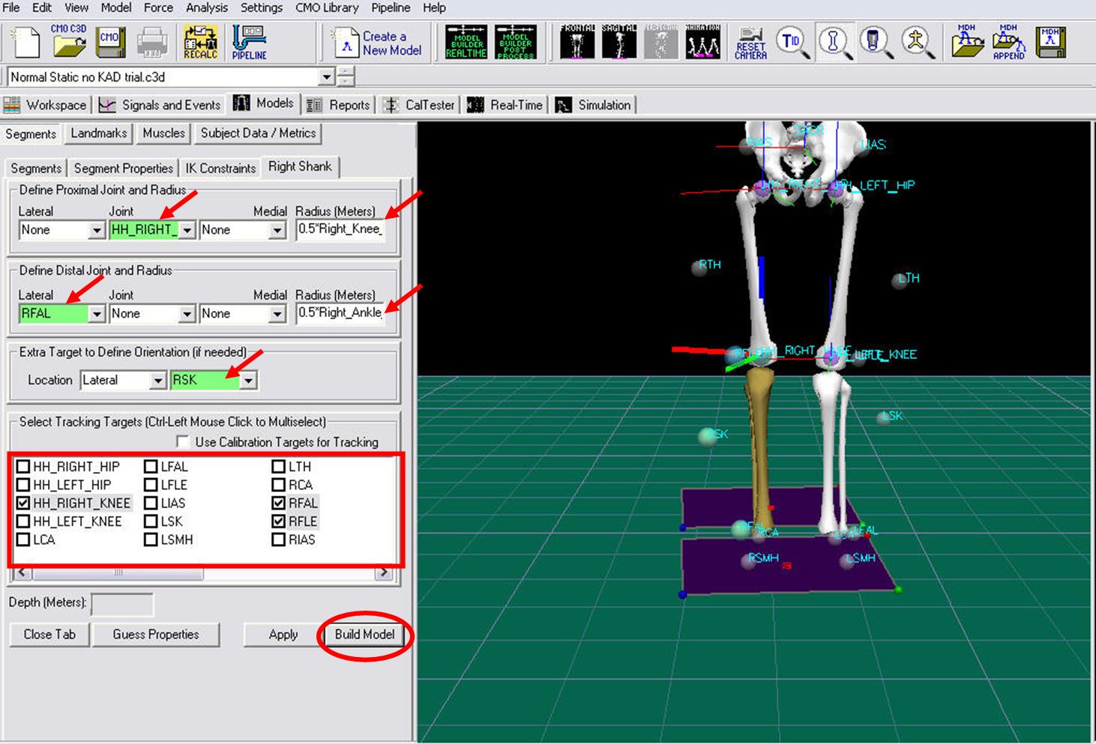Open the CalTester tab

[421, 105]
